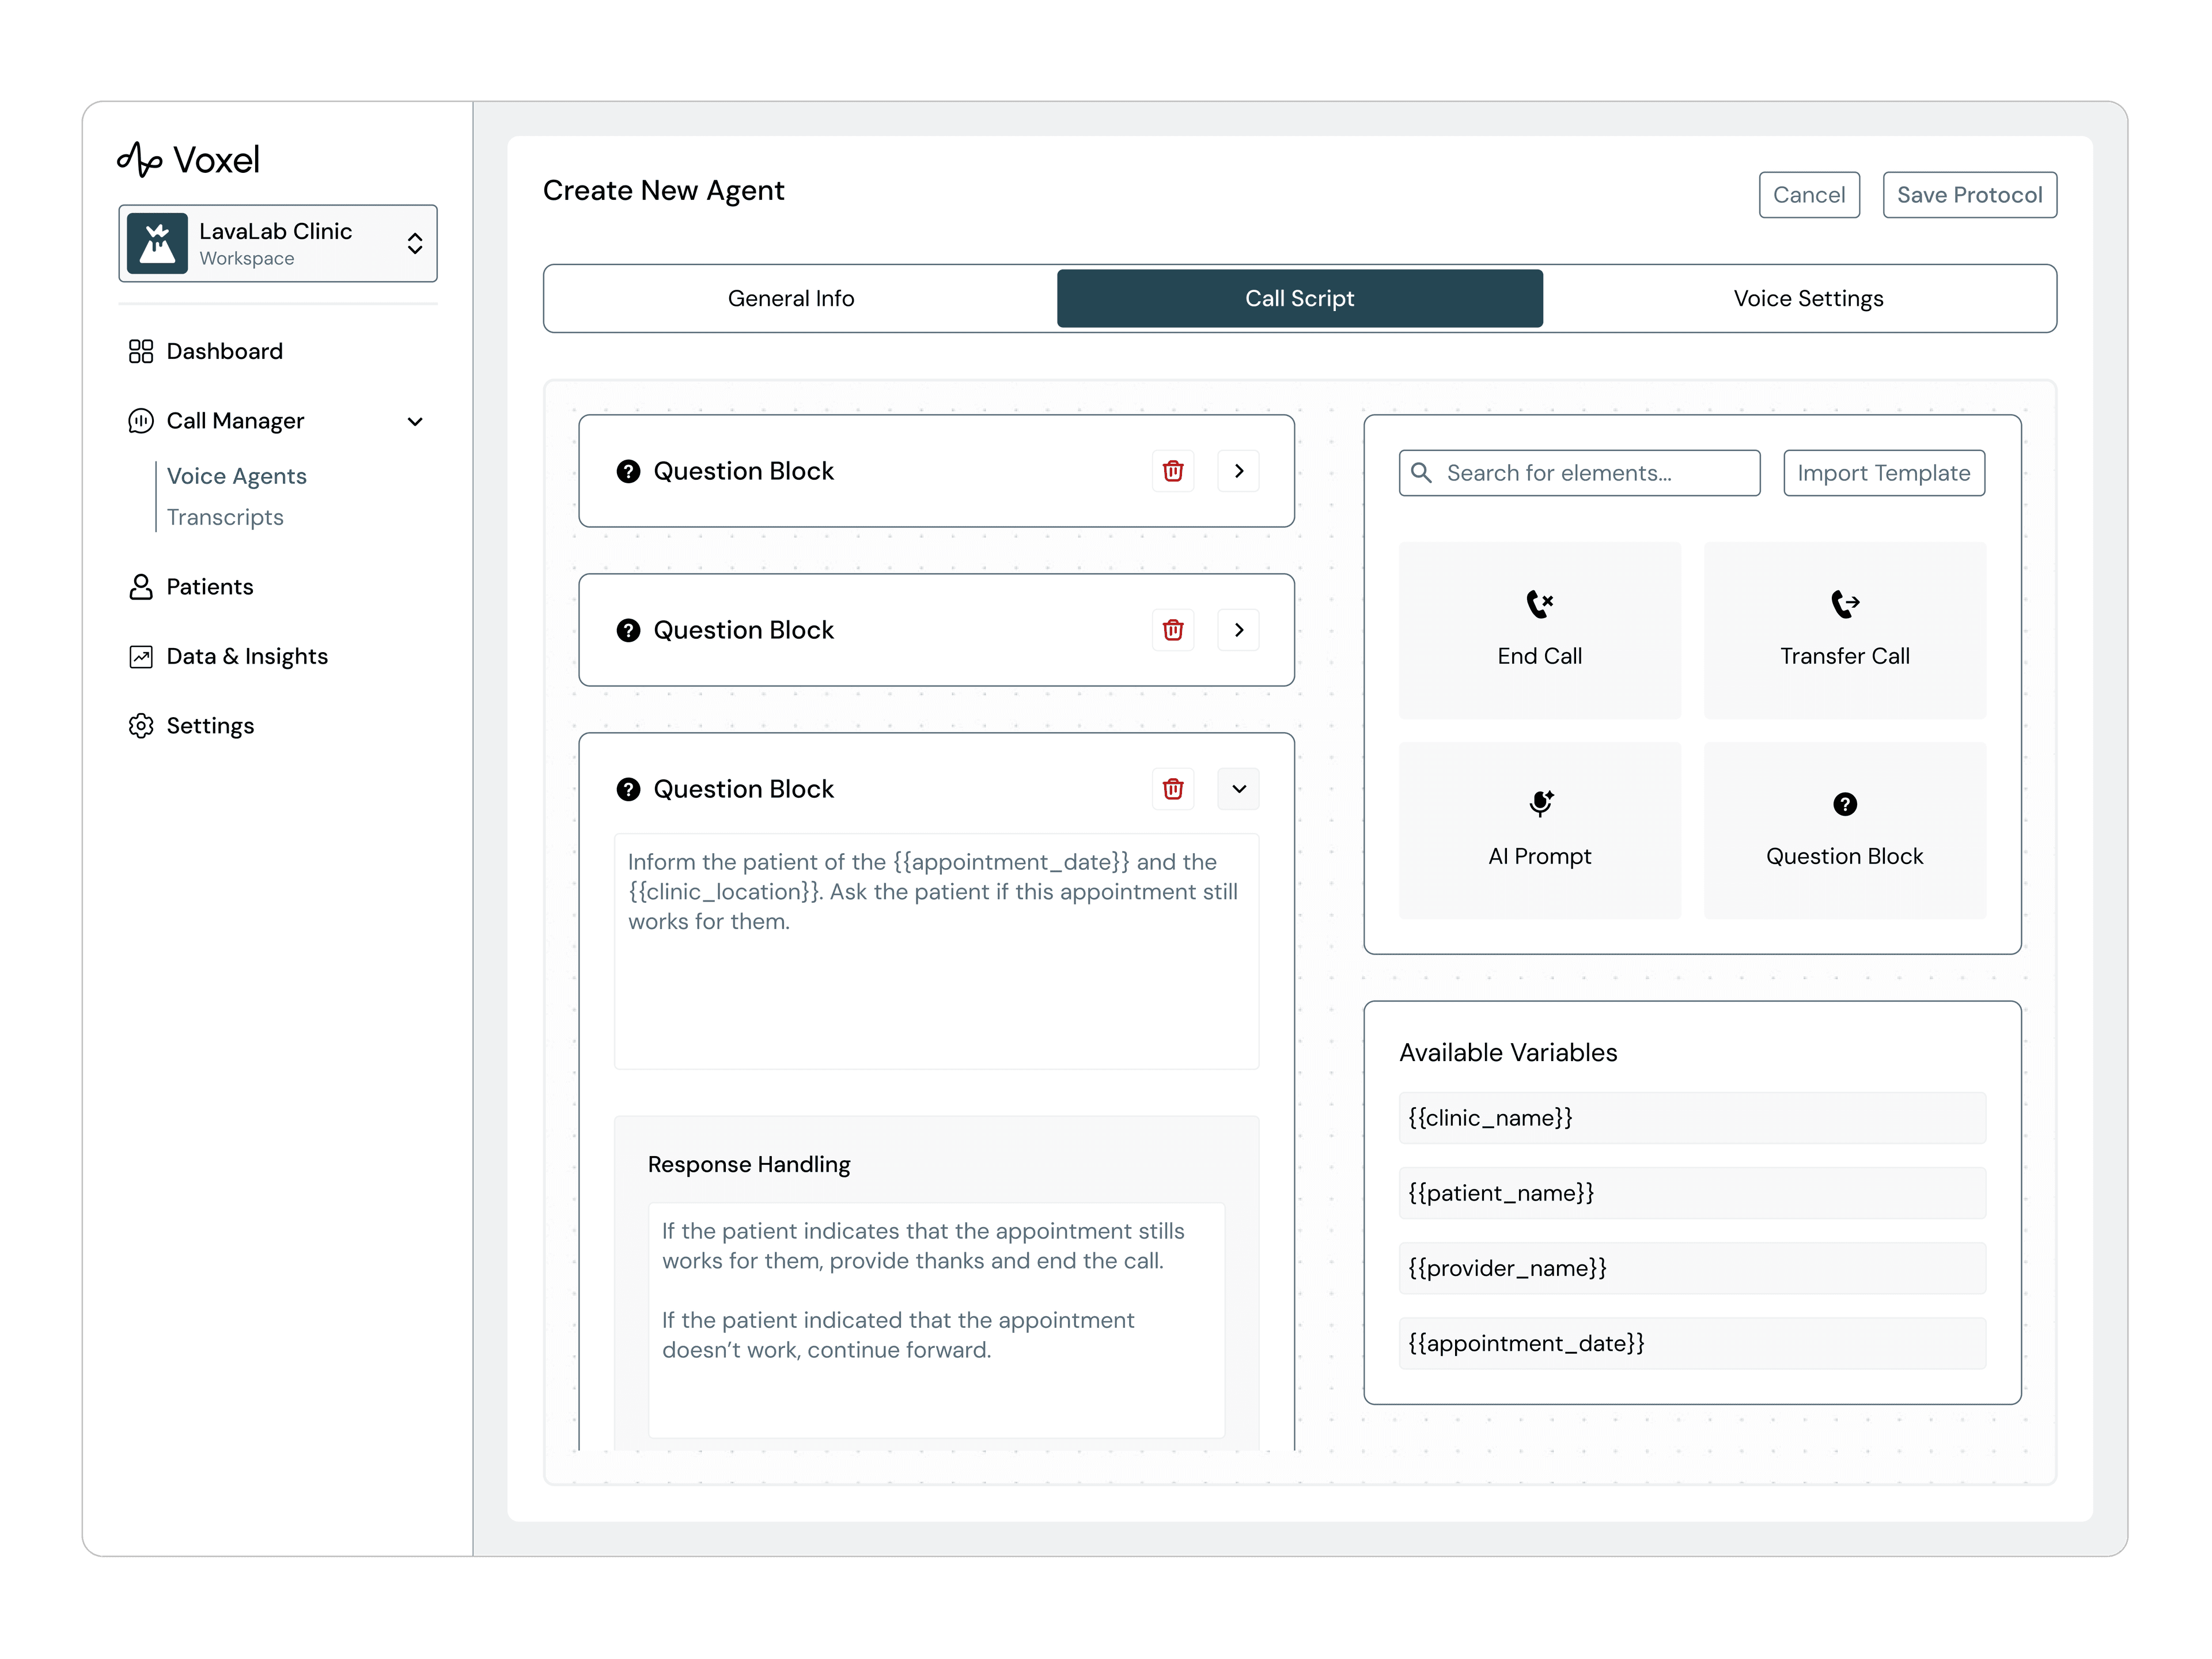Delete the third Question Block
The width and height of the screenshot is (2212, 1659).
point(1173,789)
